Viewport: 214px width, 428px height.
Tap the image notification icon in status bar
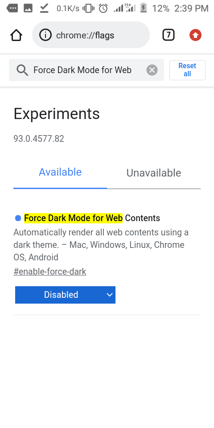28,8
